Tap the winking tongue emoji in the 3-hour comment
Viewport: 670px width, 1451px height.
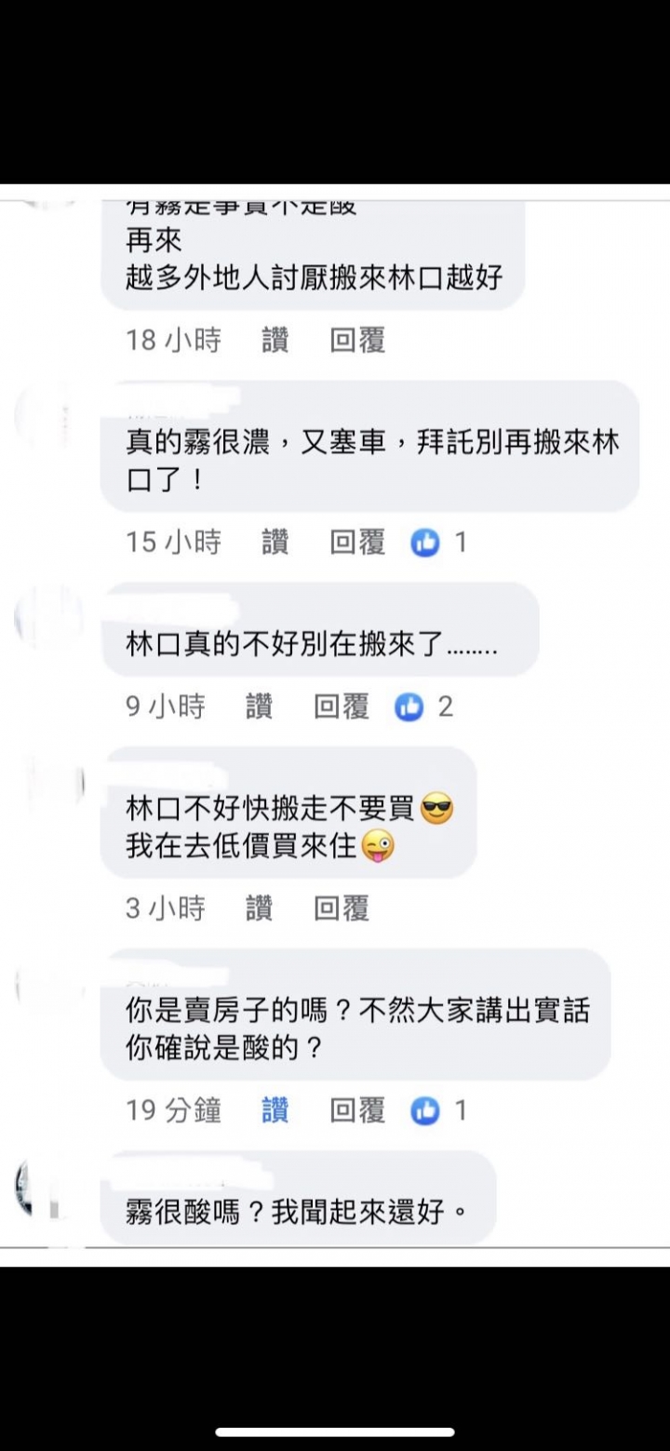(379, 845)
